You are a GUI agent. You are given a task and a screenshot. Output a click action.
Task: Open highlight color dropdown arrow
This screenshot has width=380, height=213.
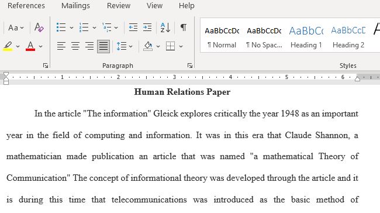click(18, 46)
